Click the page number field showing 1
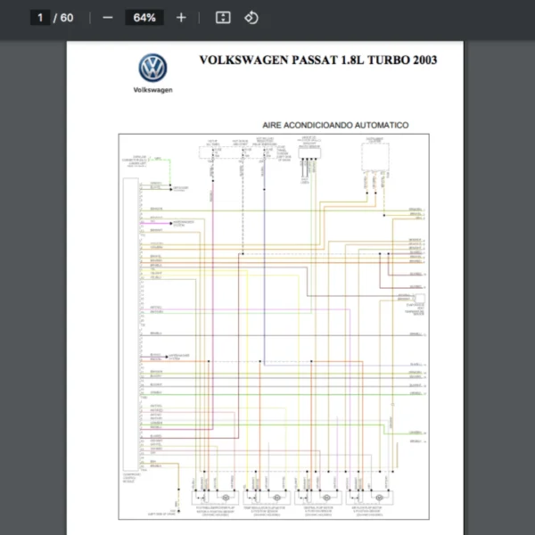The image size is (535, 535). (x=40, y=18)
